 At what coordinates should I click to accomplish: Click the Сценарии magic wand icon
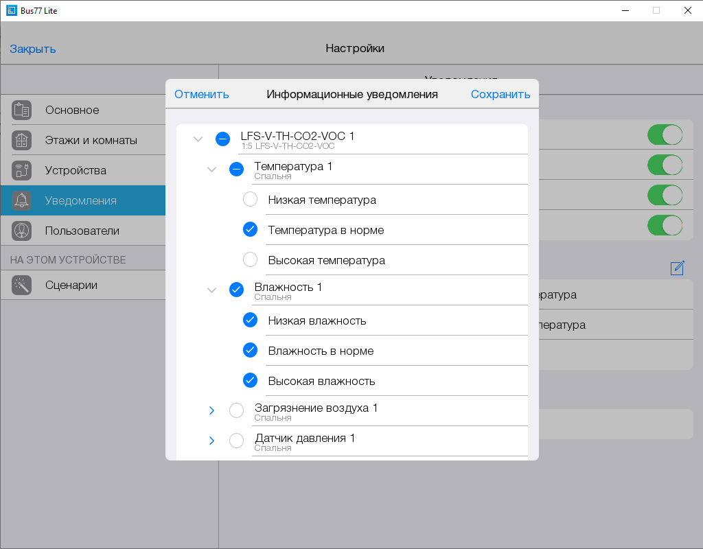[22, 285]
